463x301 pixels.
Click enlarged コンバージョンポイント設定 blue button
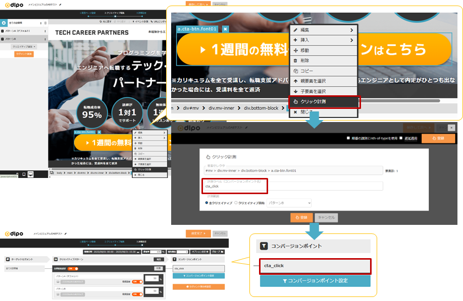click(x=315, y=281)
